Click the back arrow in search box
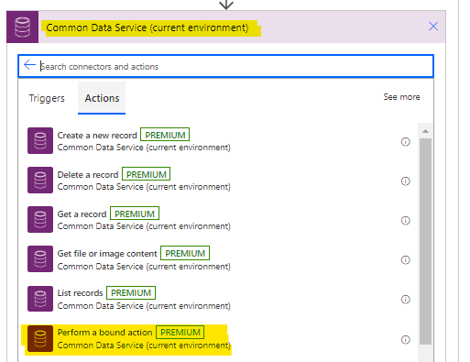This screenshot has width=470, height=362. coord(29,65)
